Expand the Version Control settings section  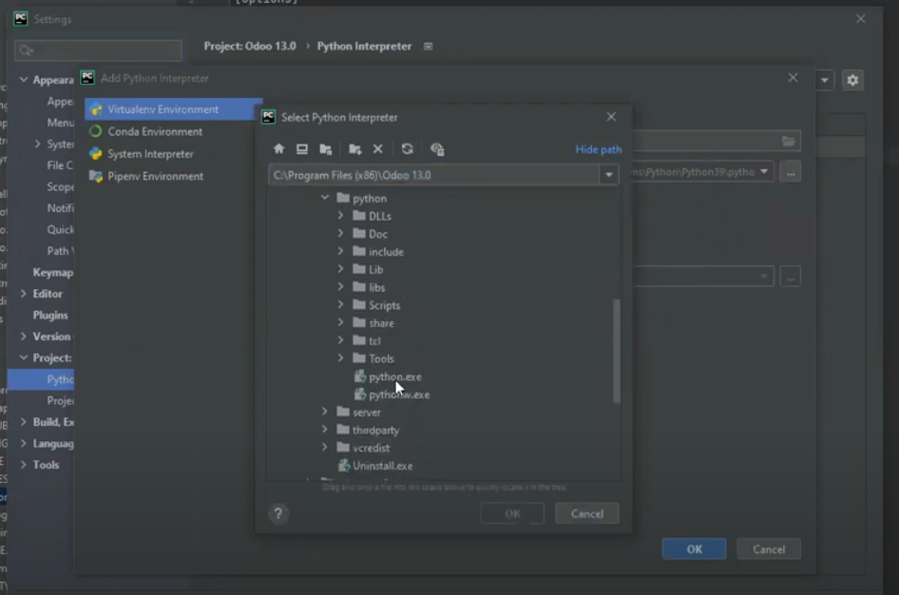click(x=24, y=336)
